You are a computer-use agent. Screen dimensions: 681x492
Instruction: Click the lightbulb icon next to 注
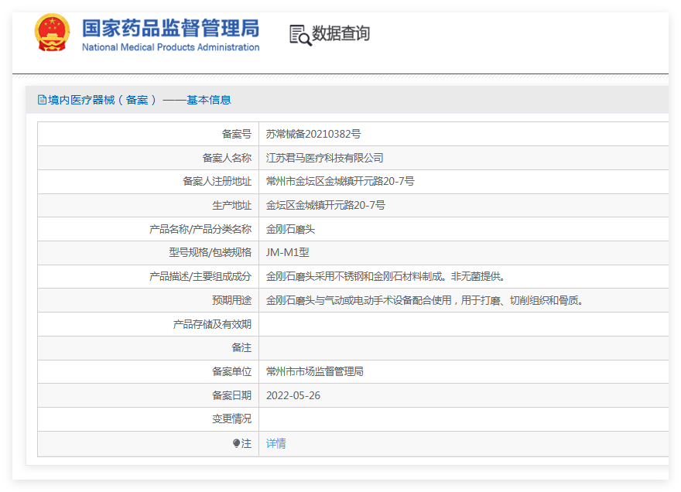pos(236,444)
